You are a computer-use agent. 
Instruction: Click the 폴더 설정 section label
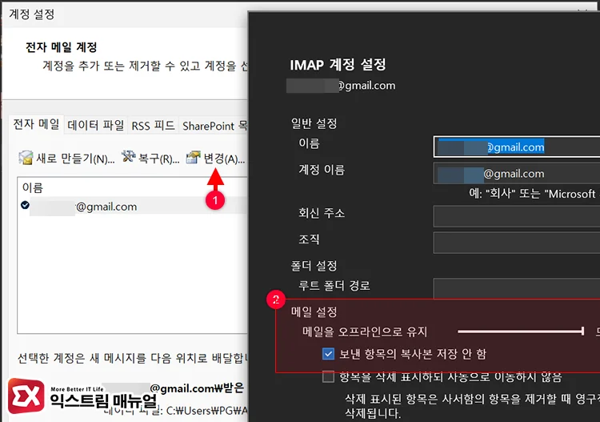point(314,265)
